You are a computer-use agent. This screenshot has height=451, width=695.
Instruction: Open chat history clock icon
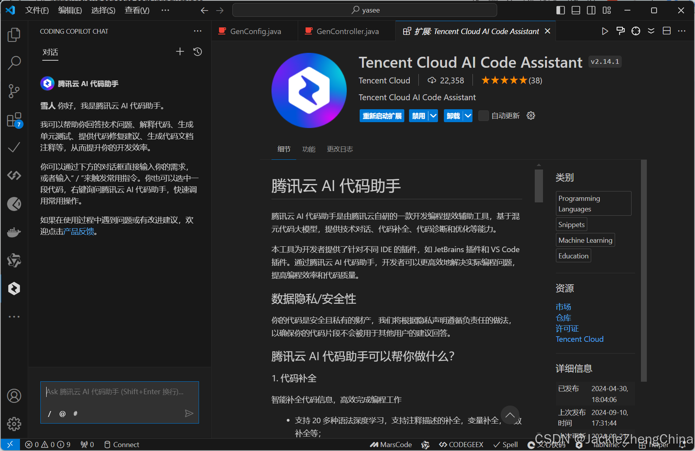pyautogui.click(x=197, y=52)
